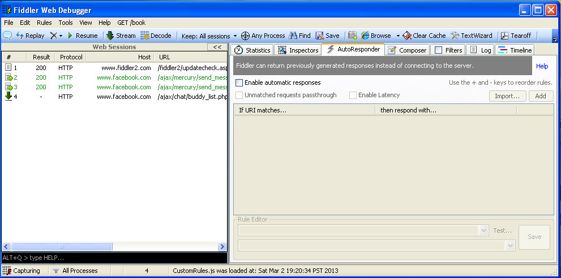561x278 pixels.
Task: Sort sessions by Result column header
Action: tap(41, 57)
